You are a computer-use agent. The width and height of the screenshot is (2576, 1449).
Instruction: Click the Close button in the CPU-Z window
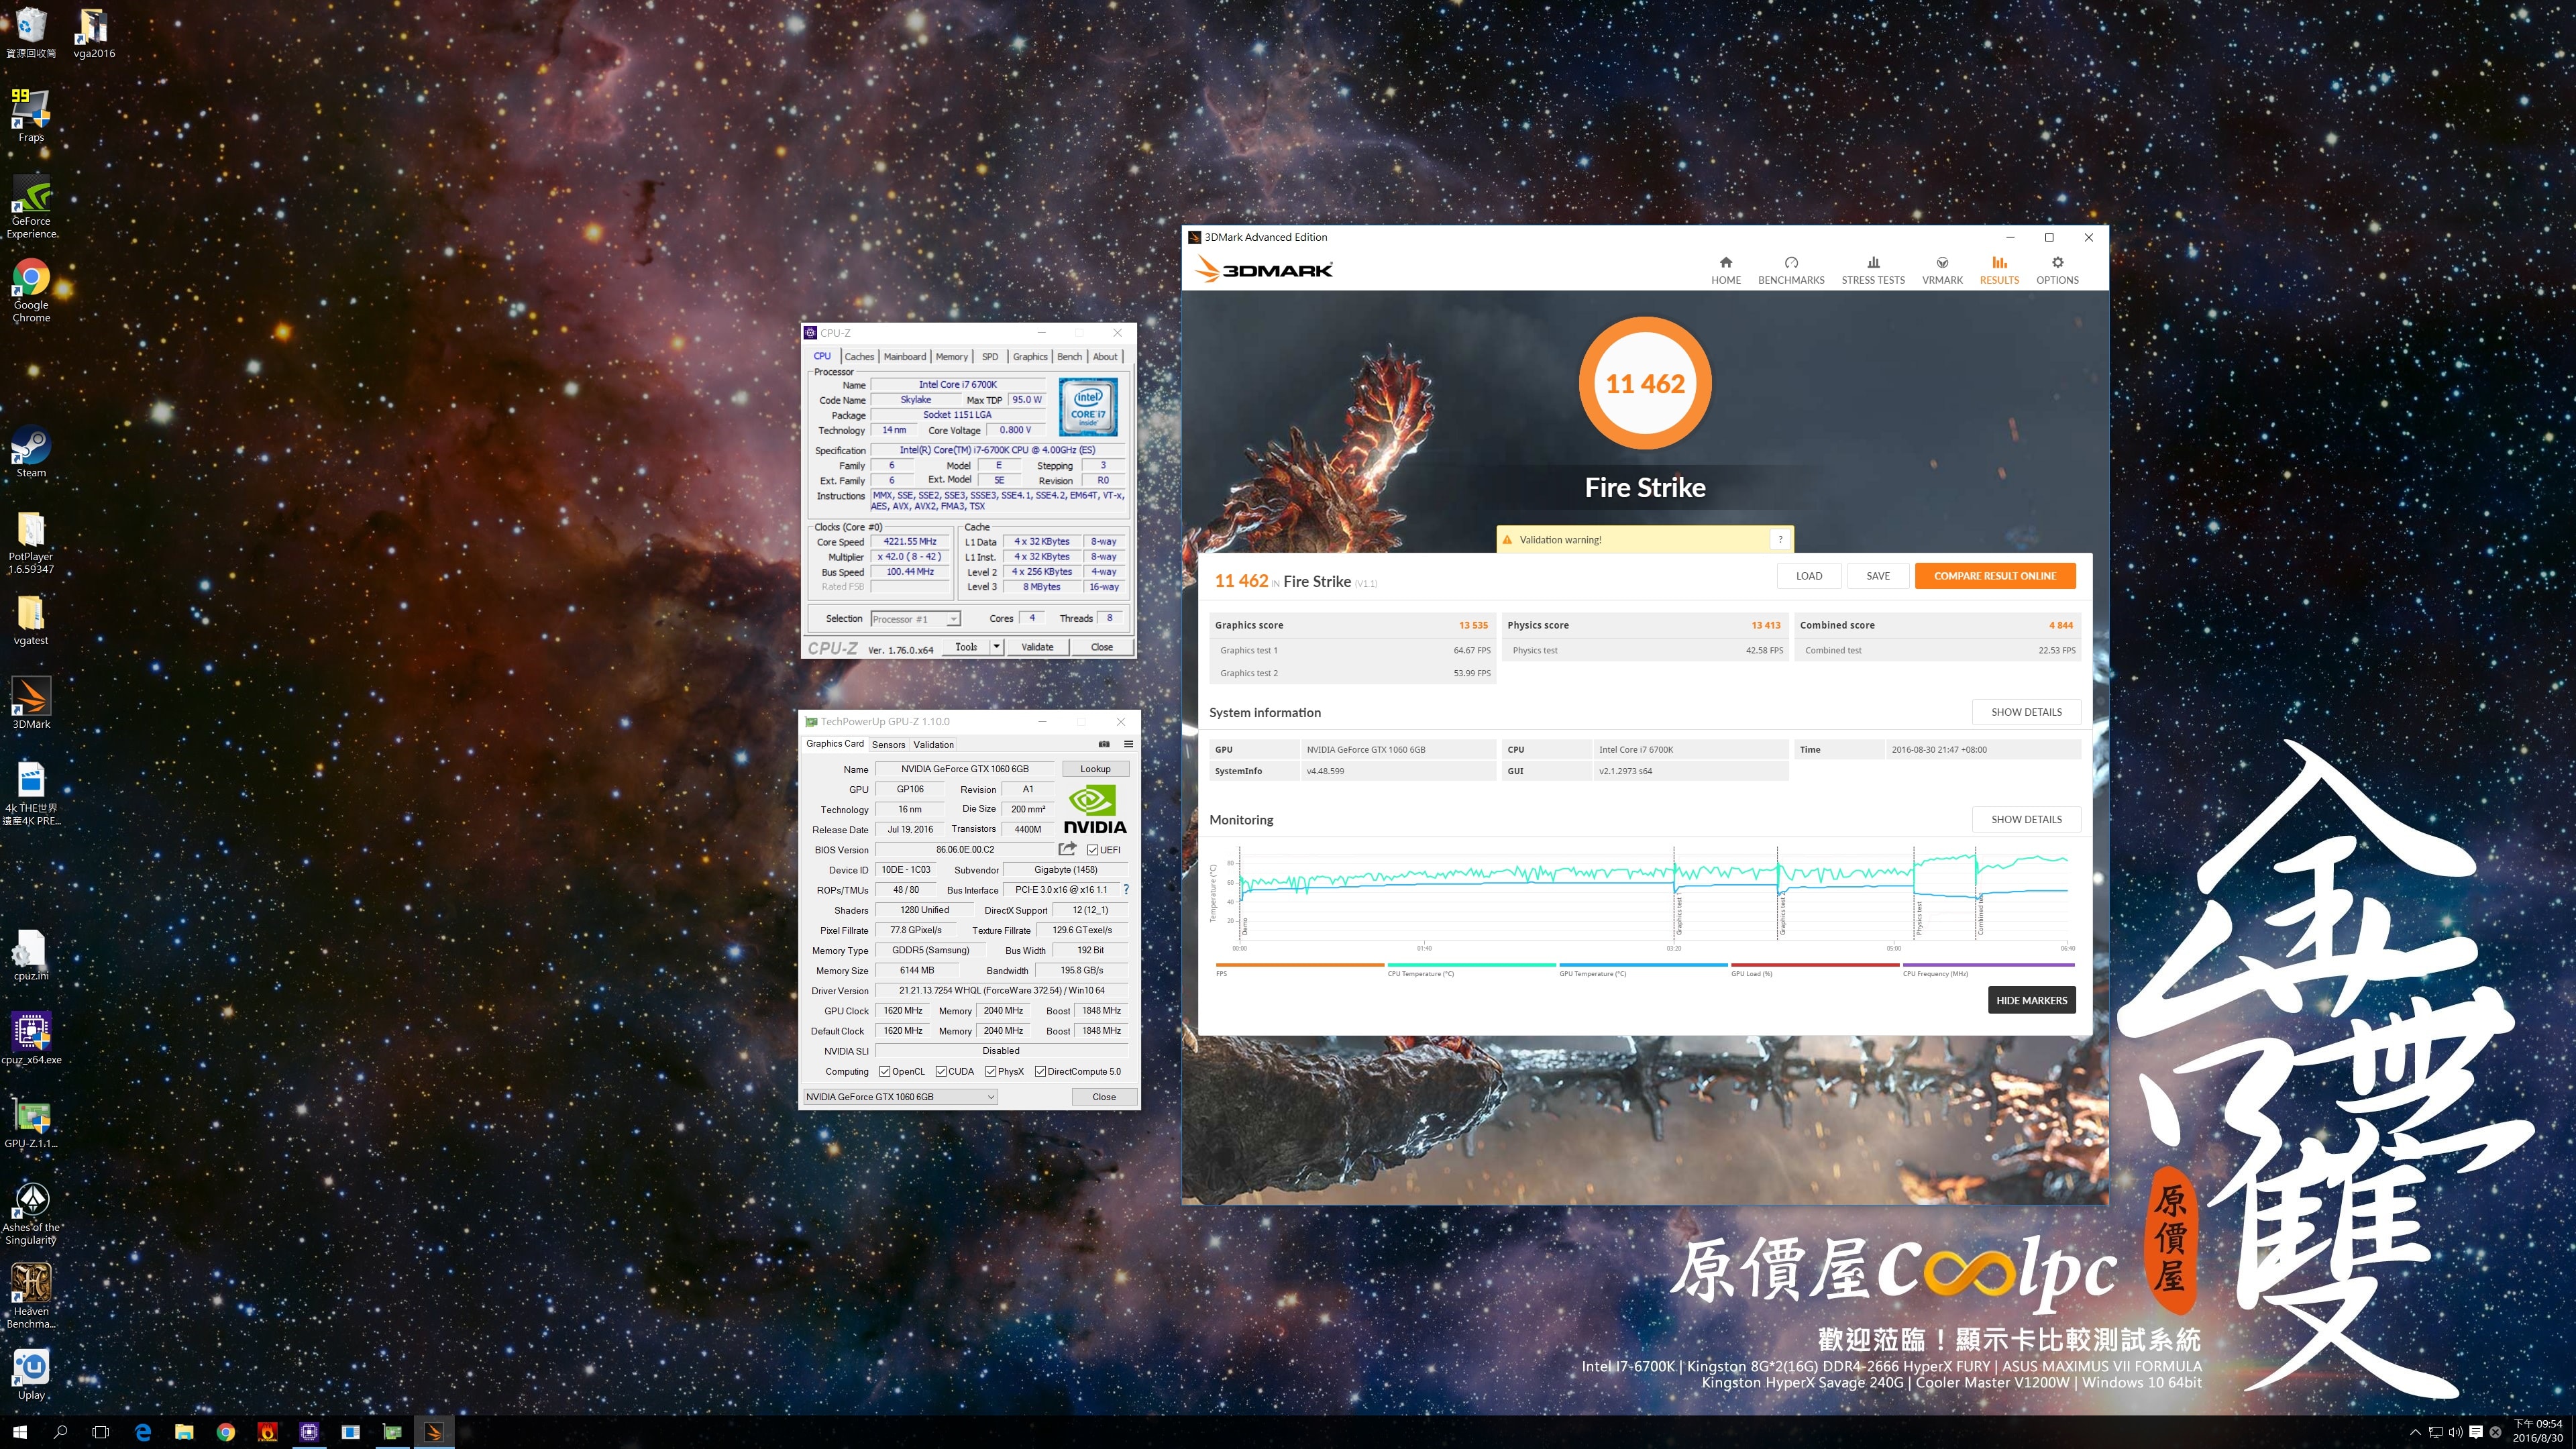click(x=1101, y=647)
